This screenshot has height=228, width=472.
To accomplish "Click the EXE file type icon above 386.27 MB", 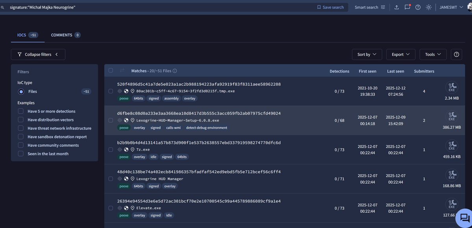I will (452, 117).
